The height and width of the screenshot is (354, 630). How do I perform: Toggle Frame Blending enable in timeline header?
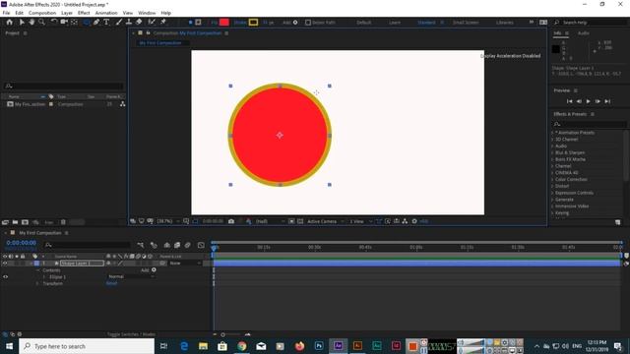[177, 245]
